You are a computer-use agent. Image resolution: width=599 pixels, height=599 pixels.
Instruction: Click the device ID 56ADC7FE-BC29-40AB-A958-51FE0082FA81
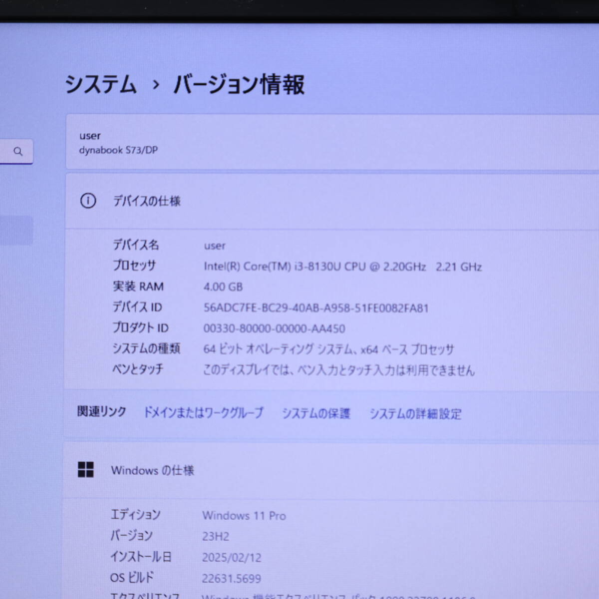pos(315,308)
